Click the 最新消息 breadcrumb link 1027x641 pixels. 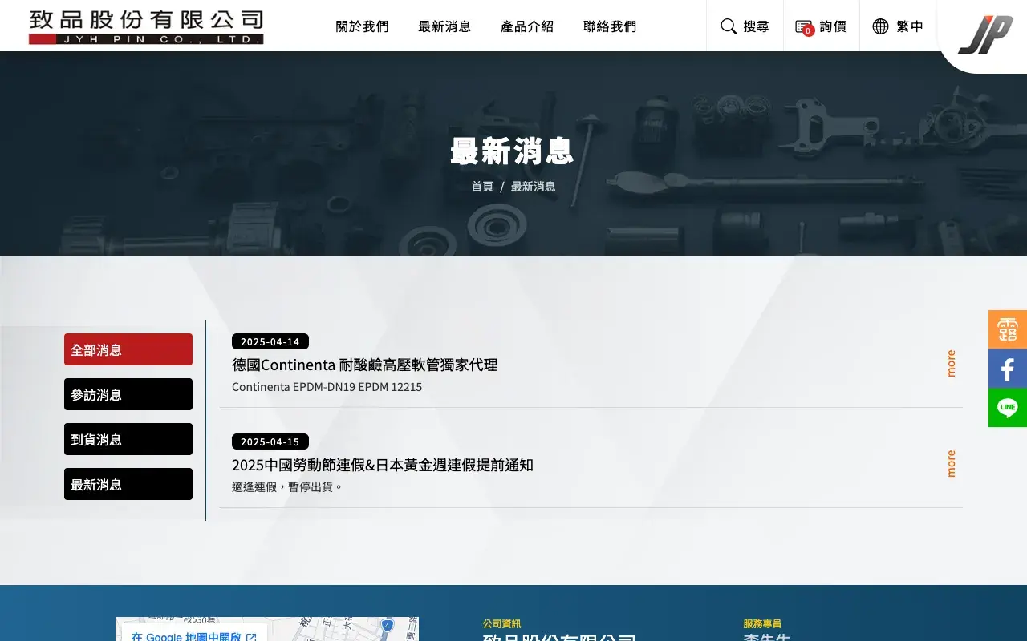[x=533, y=186]
